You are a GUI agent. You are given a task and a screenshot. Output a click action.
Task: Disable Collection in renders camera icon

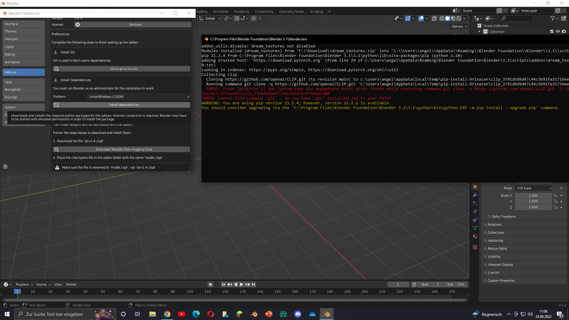[x=564, y=31]
